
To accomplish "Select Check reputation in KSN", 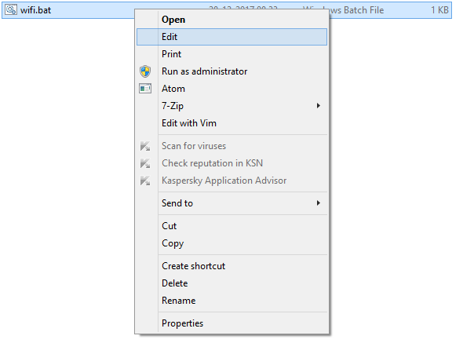I will [232, 163].
